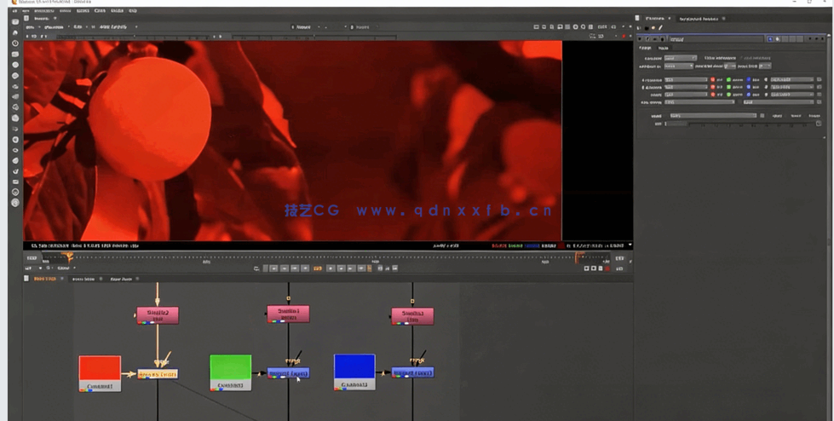Open the Time nodes clock icon

click(15, 43)
